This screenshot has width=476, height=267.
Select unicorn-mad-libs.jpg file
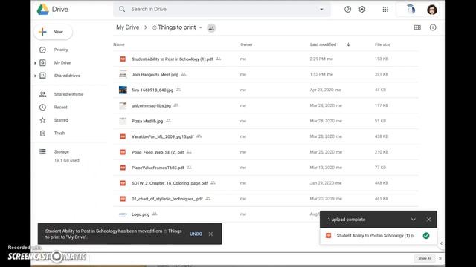click(266, 105)
